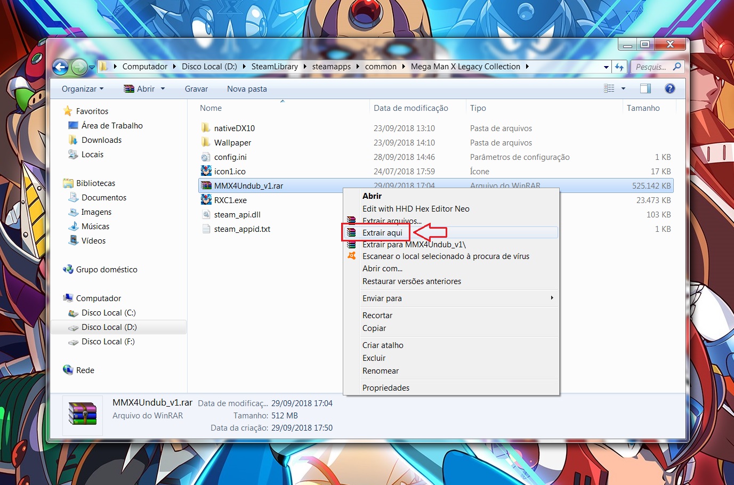Click the steam_appid.txt document icon
The width and height of the screenshot is (734, 485).
click(206, 229)
